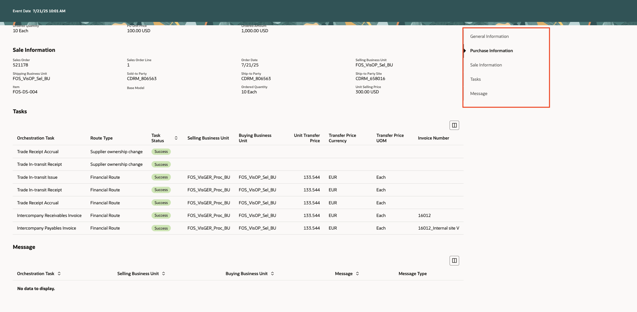Image resolution: width=637 pixels, height=312 pixels.
Task: Select the Trade In-transit Issue task cell
Action: (37, 177)
